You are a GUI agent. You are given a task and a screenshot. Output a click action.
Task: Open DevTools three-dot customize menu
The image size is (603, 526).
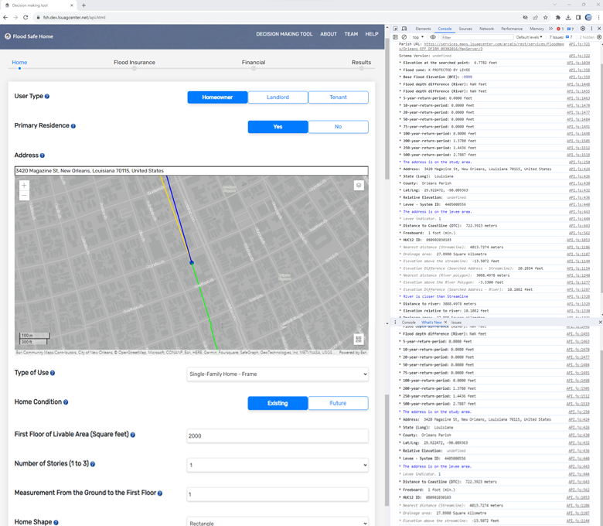point(591,29)
